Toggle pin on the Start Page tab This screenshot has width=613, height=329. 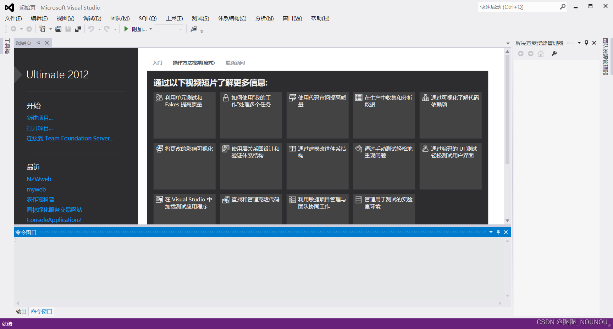click(x=39, y=43)
